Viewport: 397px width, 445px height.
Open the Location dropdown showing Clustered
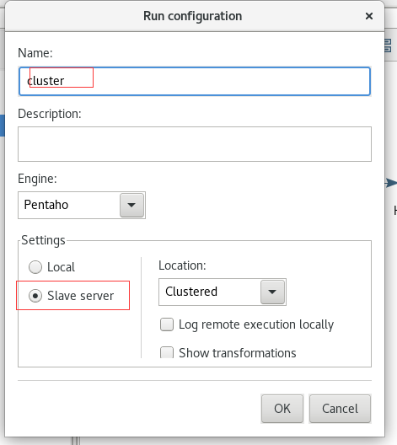pos(223,292)
